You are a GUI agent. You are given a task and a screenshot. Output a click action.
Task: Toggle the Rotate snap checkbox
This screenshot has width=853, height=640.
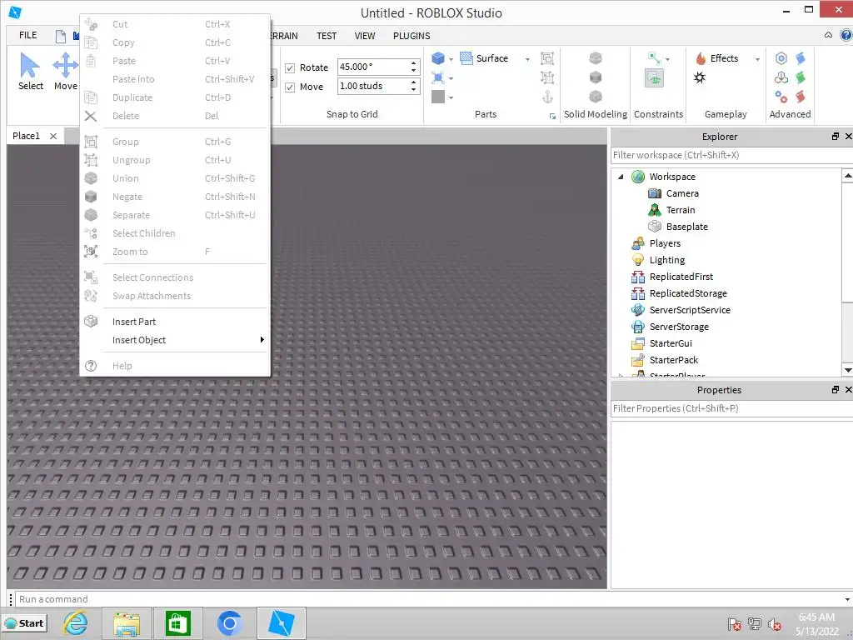pyautogui.click(x=290, y=68)
